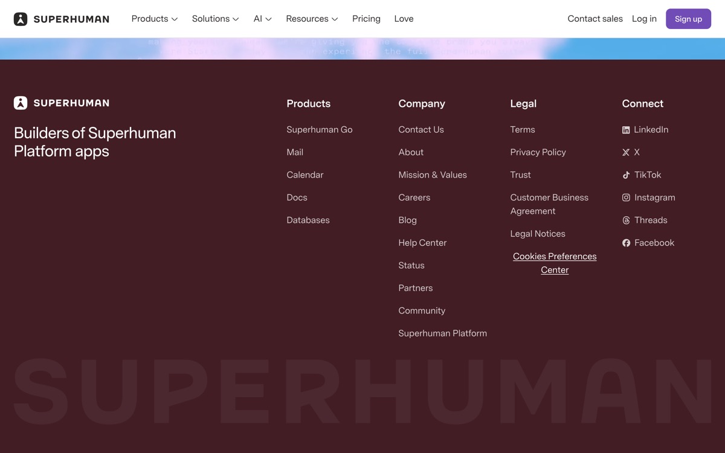
Task: Open the Trust link under Legal
Action: tap(521, 175)
